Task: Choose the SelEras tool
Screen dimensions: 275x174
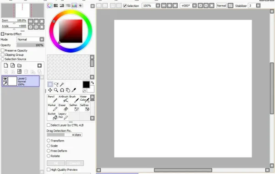Action: [x=85, y=108]
